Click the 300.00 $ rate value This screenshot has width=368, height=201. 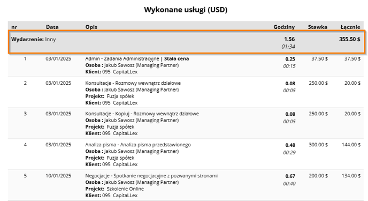pos(318,145)
